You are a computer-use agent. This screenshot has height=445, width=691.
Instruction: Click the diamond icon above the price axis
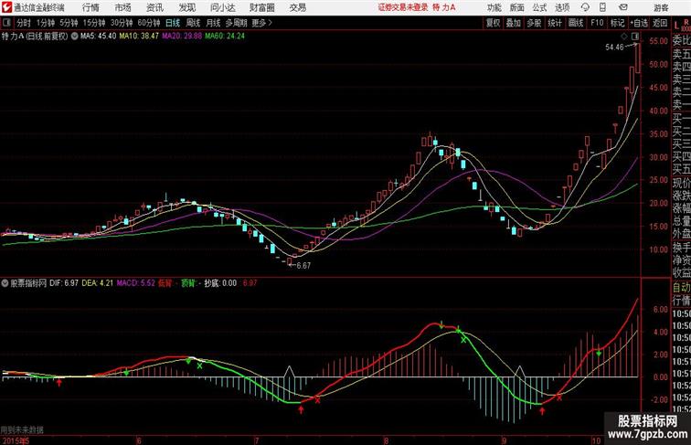pos(624,37)
